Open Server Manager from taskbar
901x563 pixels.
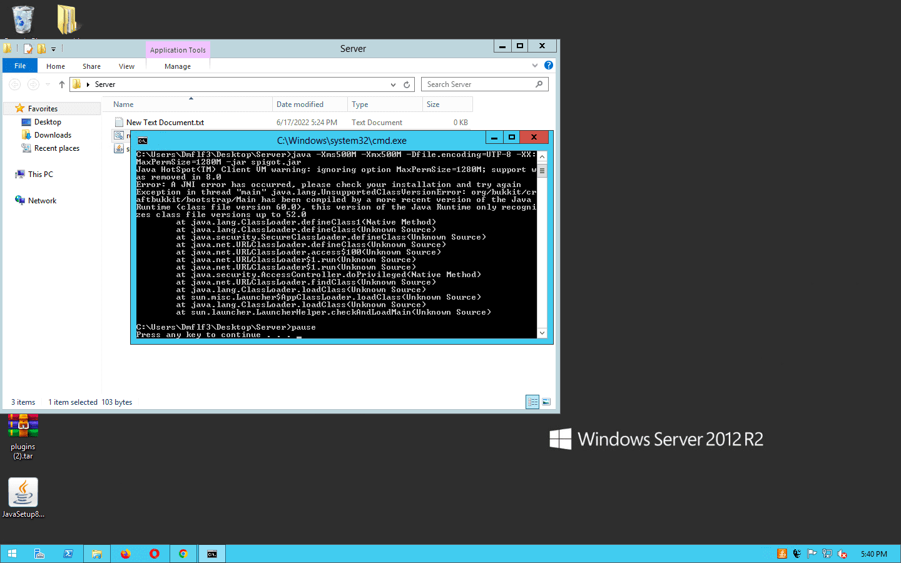click(x=39, y=554)
